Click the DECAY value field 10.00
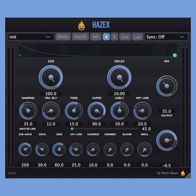The width and height of the screenshot is (196, 196). pos(119,94)
